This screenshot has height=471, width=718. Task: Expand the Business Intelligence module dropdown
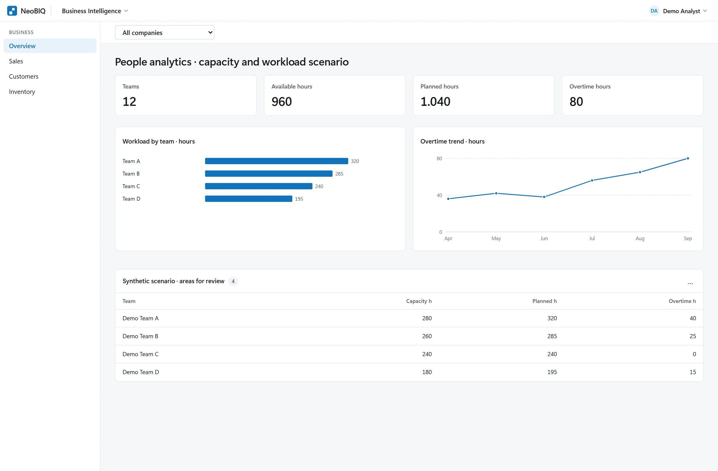pyautogui.click(x=95, y=11)
